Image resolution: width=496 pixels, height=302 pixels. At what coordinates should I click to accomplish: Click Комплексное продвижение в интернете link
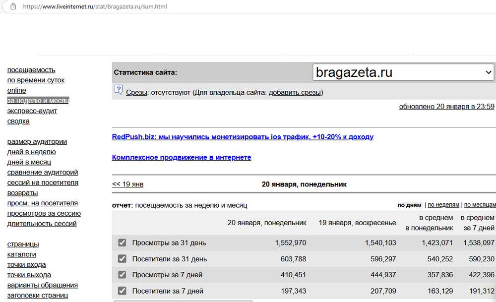point(182,157)
